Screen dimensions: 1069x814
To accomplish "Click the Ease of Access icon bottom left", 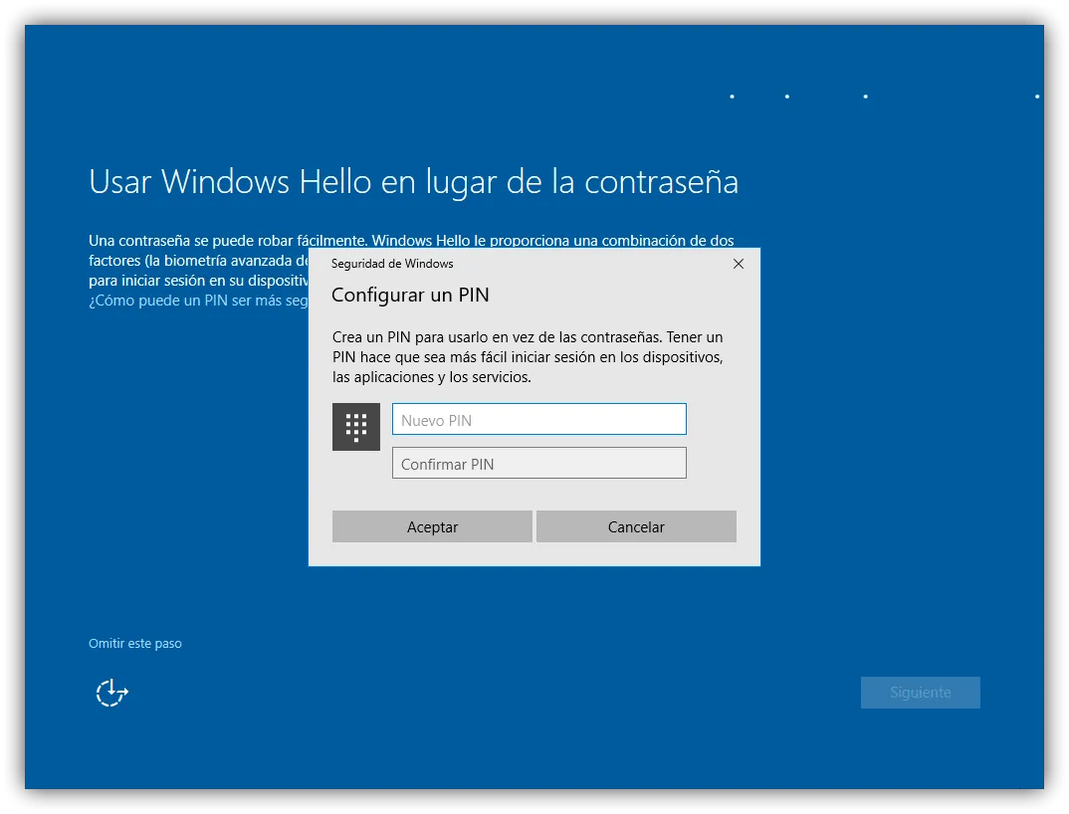I will pos(110,692).
